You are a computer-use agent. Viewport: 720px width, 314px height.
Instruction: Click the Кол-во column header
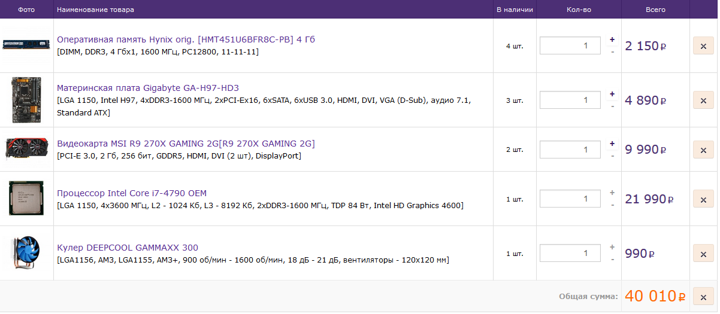(579, 10)
